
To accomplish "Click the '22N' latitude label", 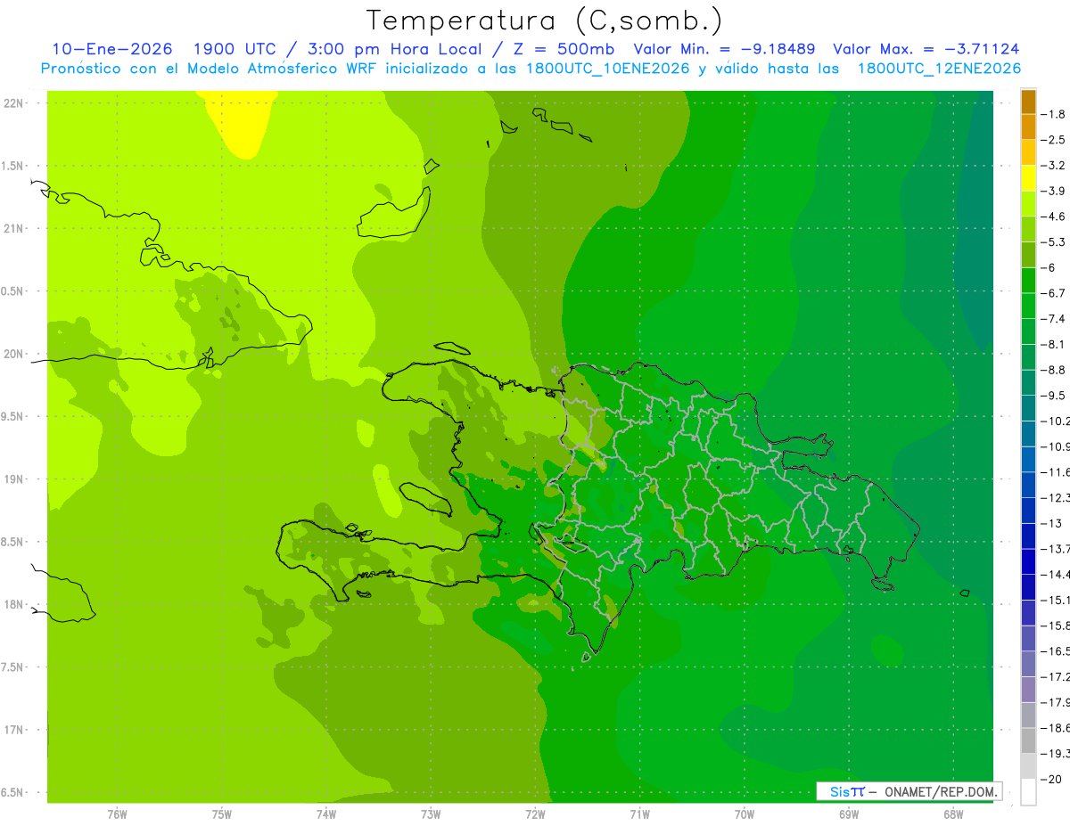I will pyautogui.click(x=14, y=102).
